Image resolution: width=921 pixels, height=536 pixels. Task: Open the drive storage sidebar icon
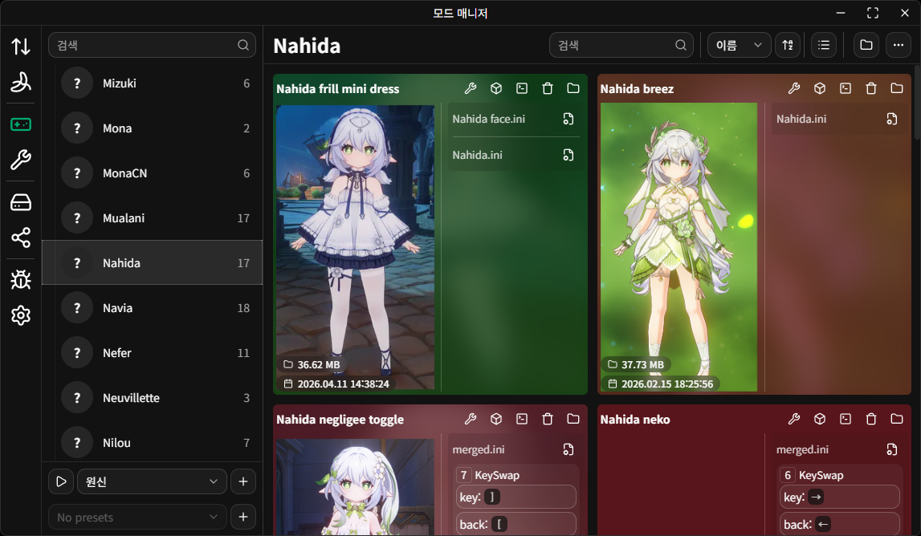(21, 202)
